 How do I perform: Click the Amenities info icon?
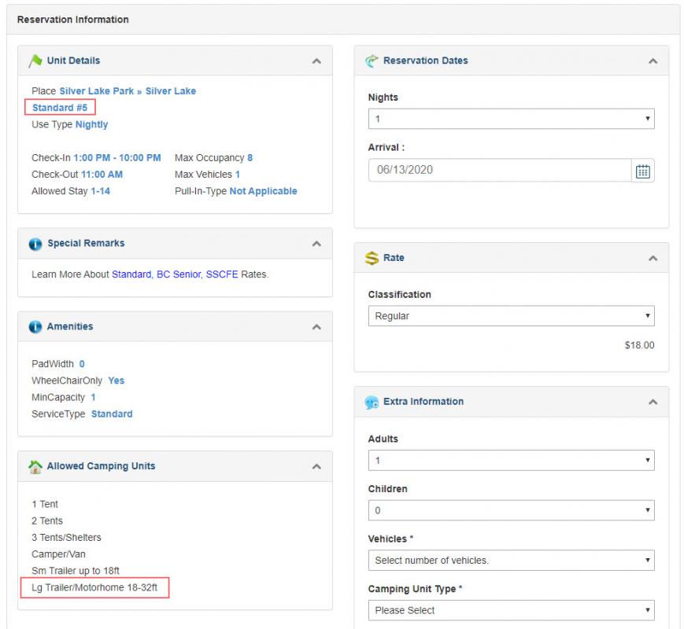[x=35, y=327]
